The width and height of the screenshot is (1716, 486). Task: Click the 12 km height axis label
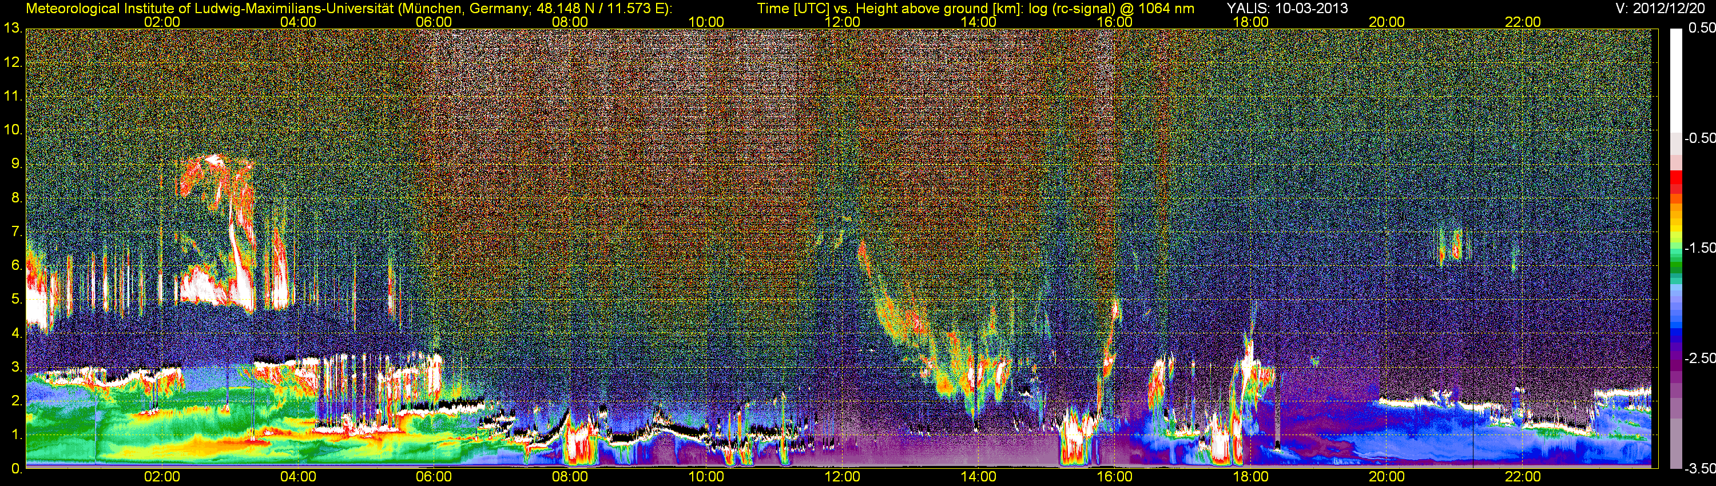coord(13,62)
